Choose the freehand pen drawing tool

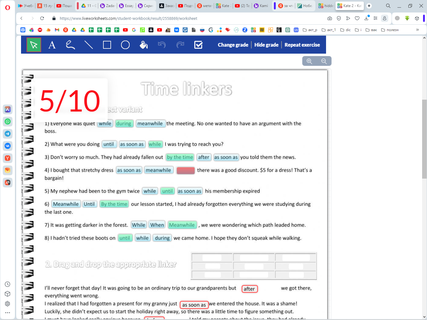70,45
